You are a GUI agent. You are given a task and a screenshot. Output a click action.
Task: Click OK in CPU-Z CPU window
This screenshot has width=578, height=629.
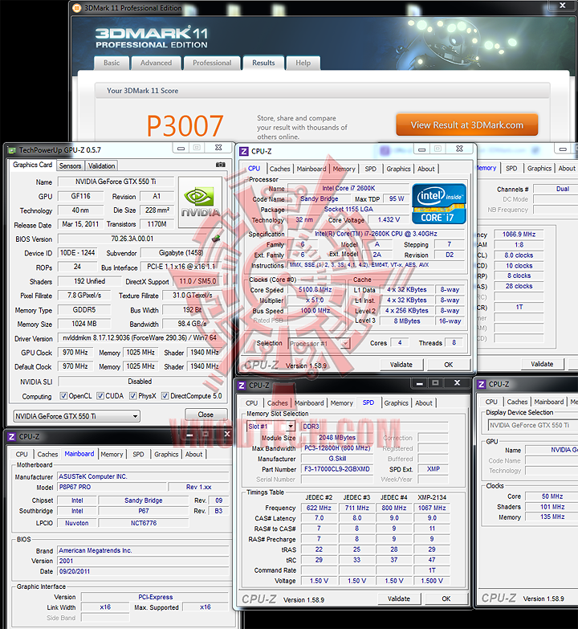coord(449,364)
